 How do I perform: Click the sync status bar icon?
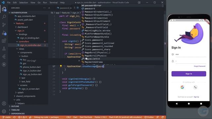click(14, 117)
